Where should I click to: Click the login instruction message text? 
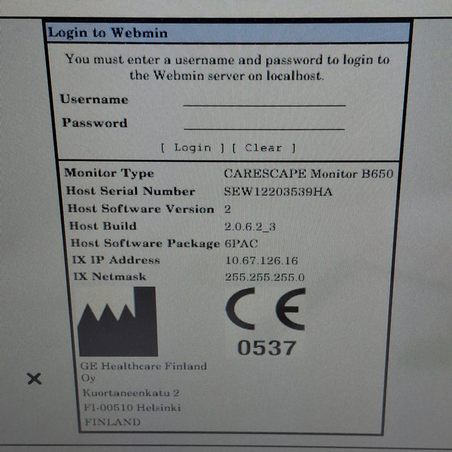227,67
